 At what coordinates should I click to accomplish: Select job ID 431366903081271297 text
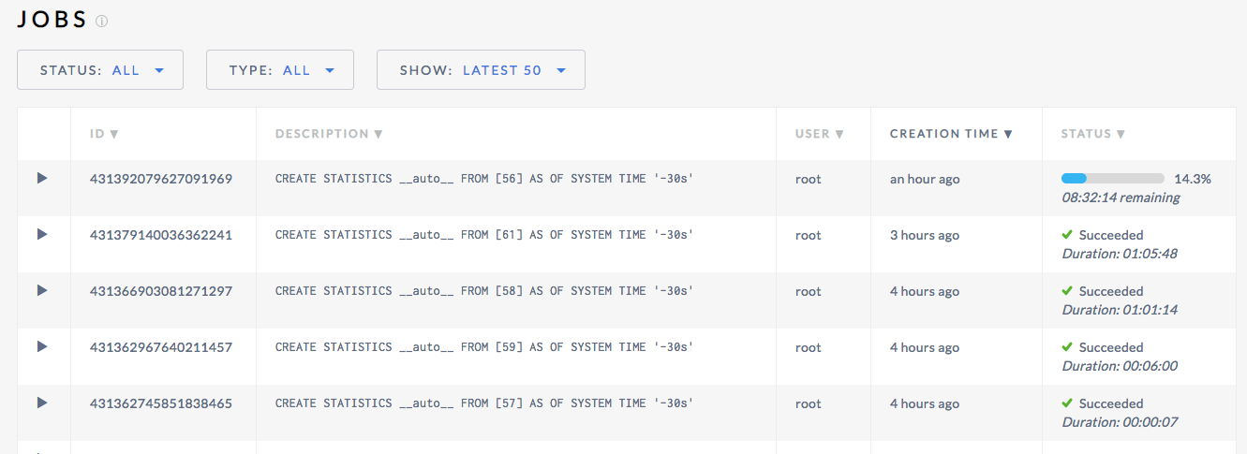pos(161,291)
